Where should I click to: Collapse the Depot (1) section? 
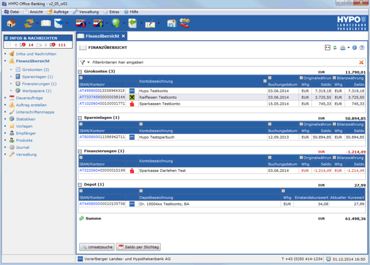click(80, 185)
